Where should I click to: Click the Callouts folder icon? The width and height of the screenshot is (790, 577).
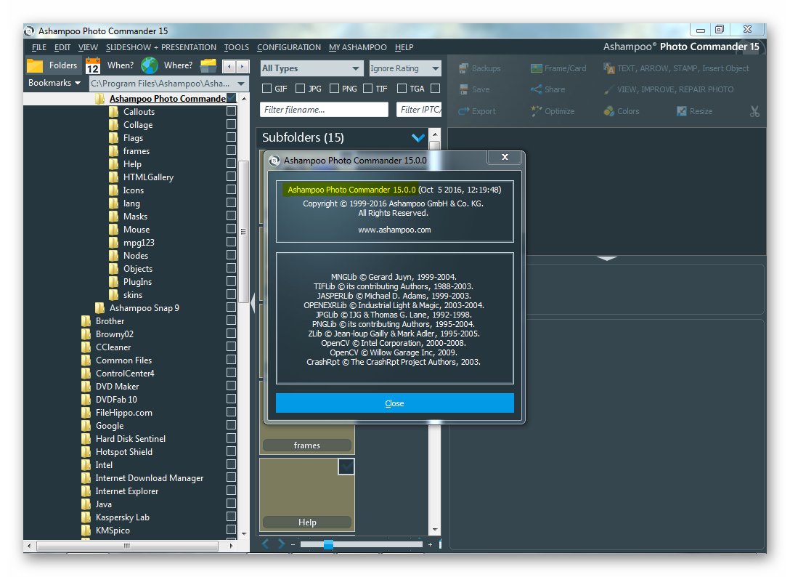click(114, 111)
